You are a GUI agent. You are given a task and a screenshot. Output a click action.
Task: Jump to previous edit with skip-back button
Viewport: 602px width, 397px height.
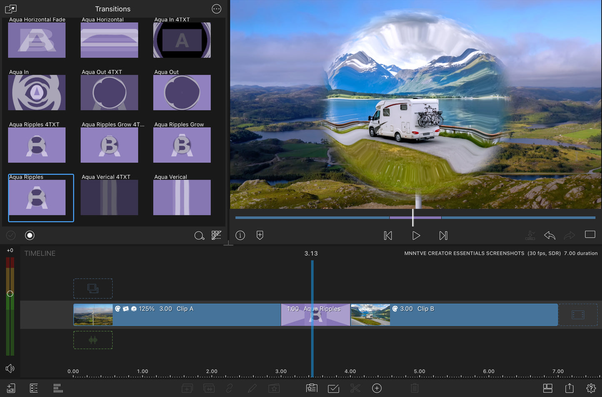388,236
